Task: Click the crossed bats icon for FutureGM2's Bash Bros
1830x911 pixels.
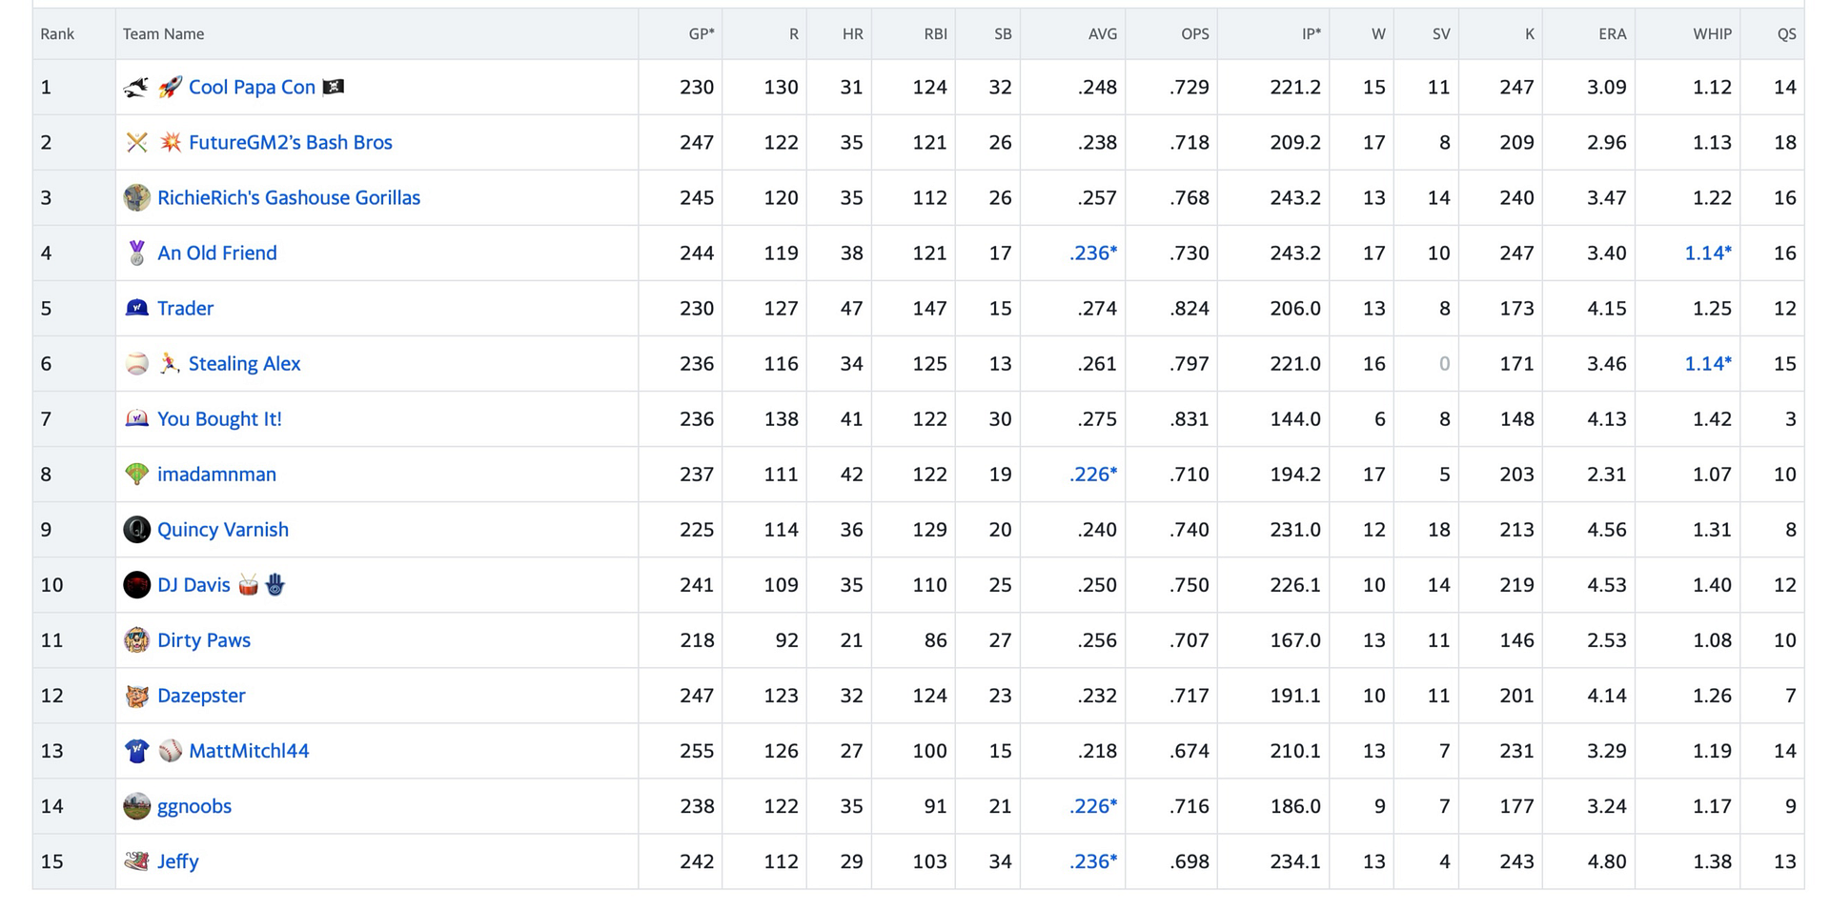Action: click(137, 143)
